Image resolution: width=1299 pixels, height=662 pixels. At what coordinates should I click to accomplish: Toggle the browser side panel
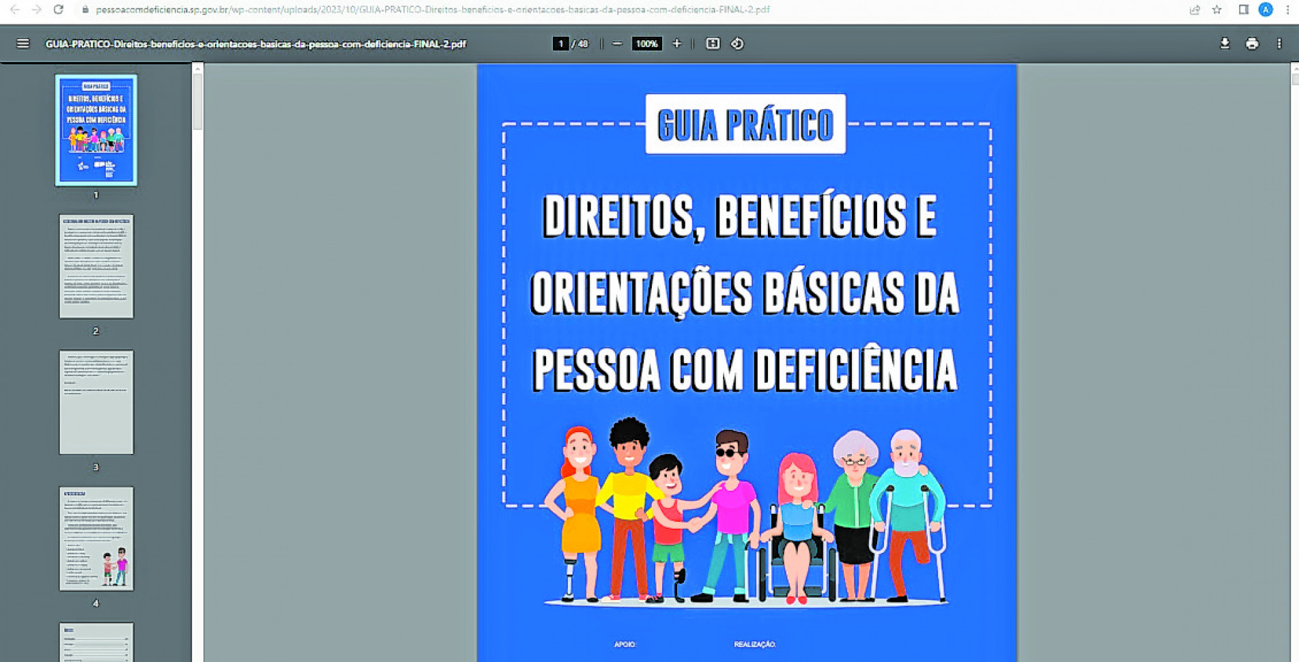(1244, 10)
